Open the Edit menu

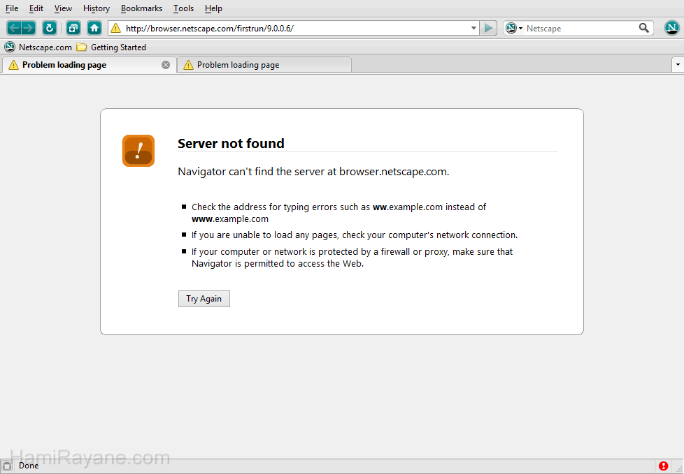click(36, 8)
